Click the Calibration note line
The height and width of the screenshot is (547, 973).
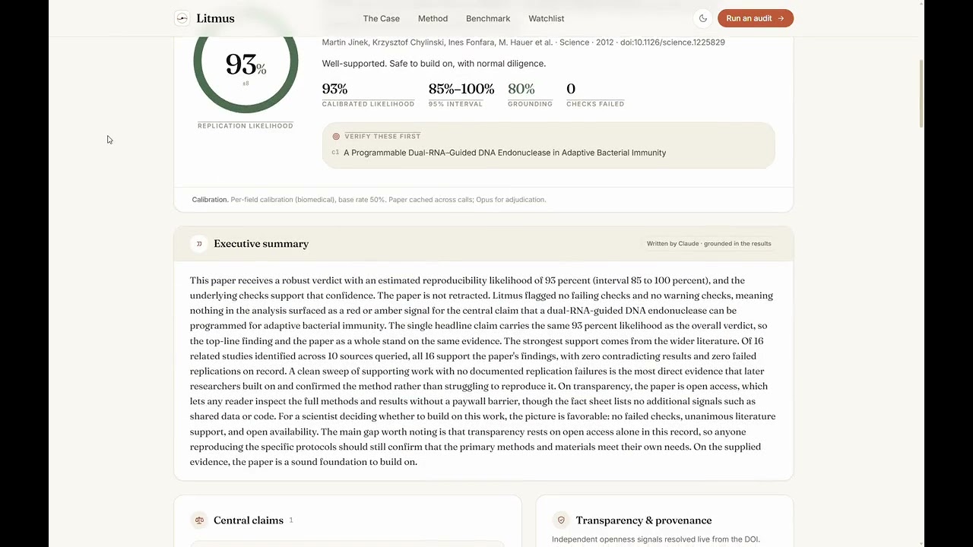(x=369, y=200)
